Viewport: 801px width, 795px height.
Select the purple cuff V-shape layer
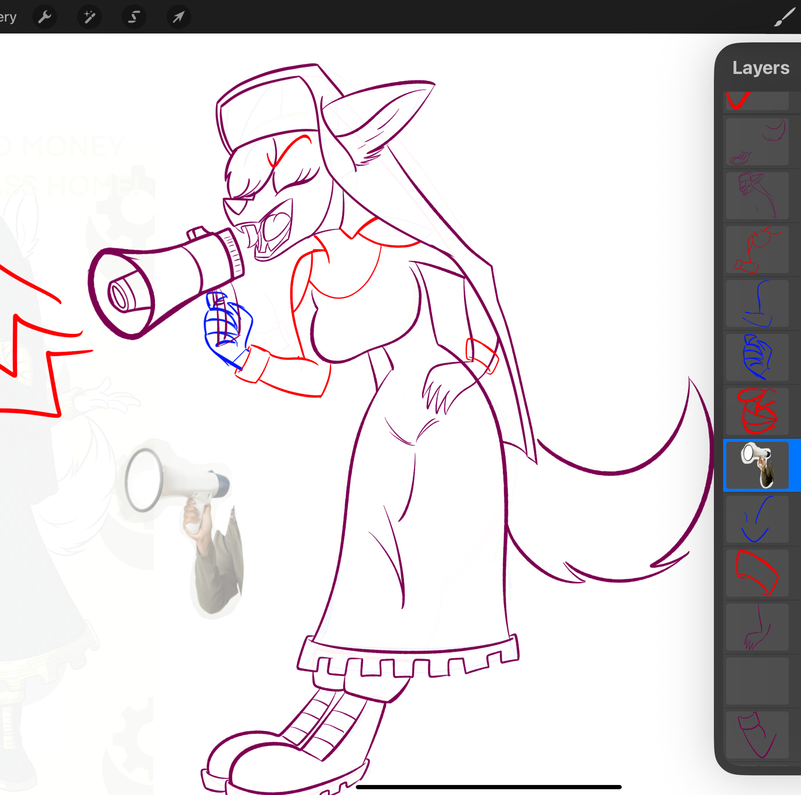(x=757, y=735)
